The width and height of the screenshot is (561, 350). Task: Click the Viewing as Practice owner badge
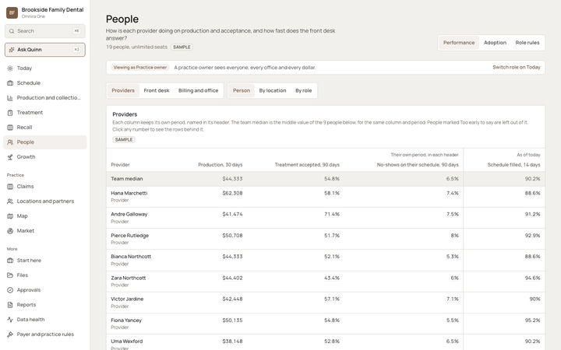tap(140, 67)
